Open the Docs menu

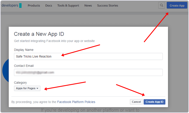pyautogui.click(x=49, y=5)
